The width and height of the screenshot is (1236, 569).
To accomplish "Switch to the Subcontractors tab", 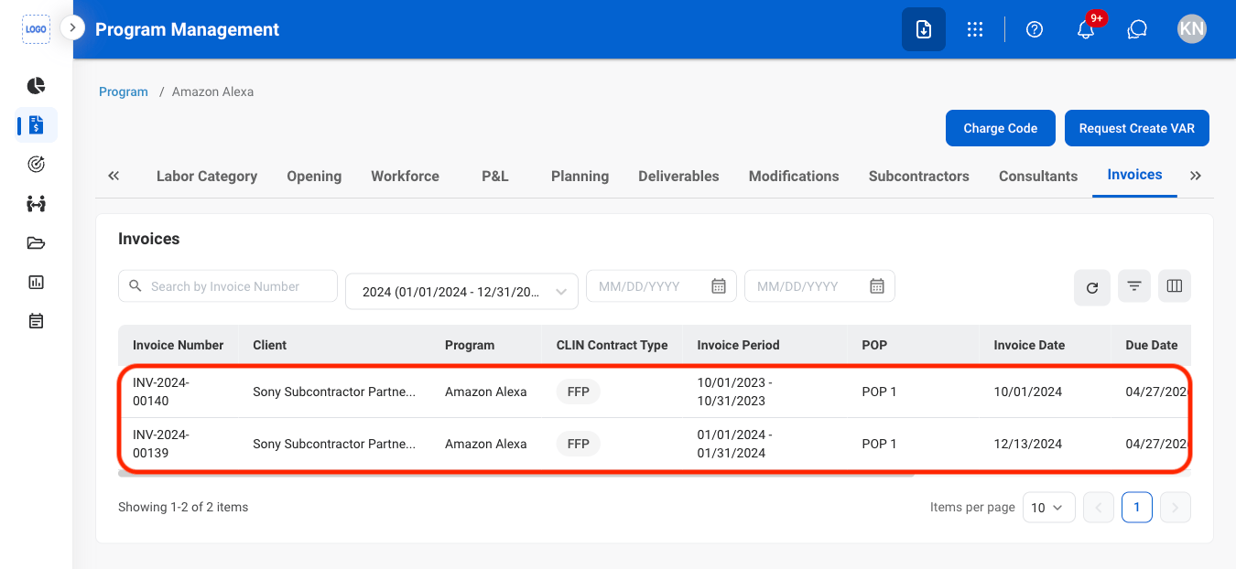I will coord(919,177).
